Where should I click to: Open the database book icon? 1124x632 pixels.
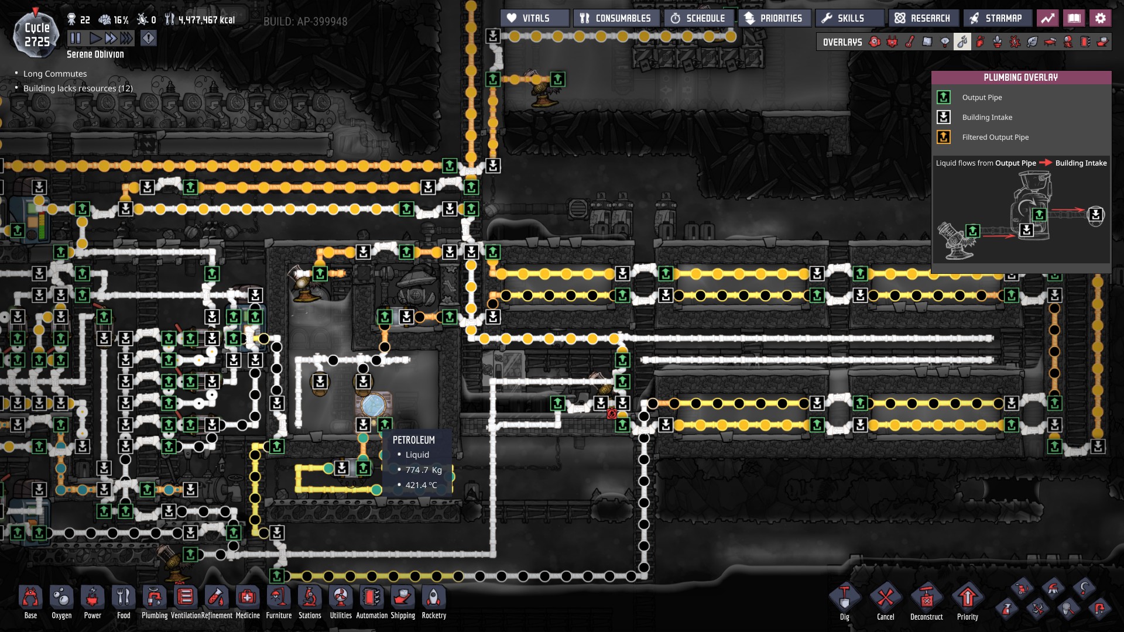[x=1074, y=18]
